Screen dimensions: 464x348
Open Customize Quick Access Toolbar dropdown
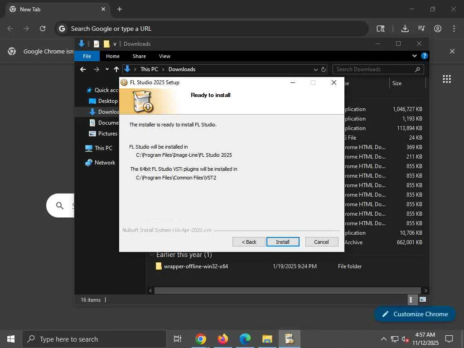tap(115, 44)
